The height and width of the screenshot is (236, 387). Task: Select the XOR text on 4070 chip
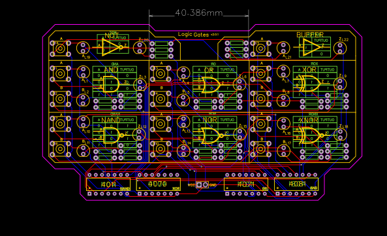176,189
